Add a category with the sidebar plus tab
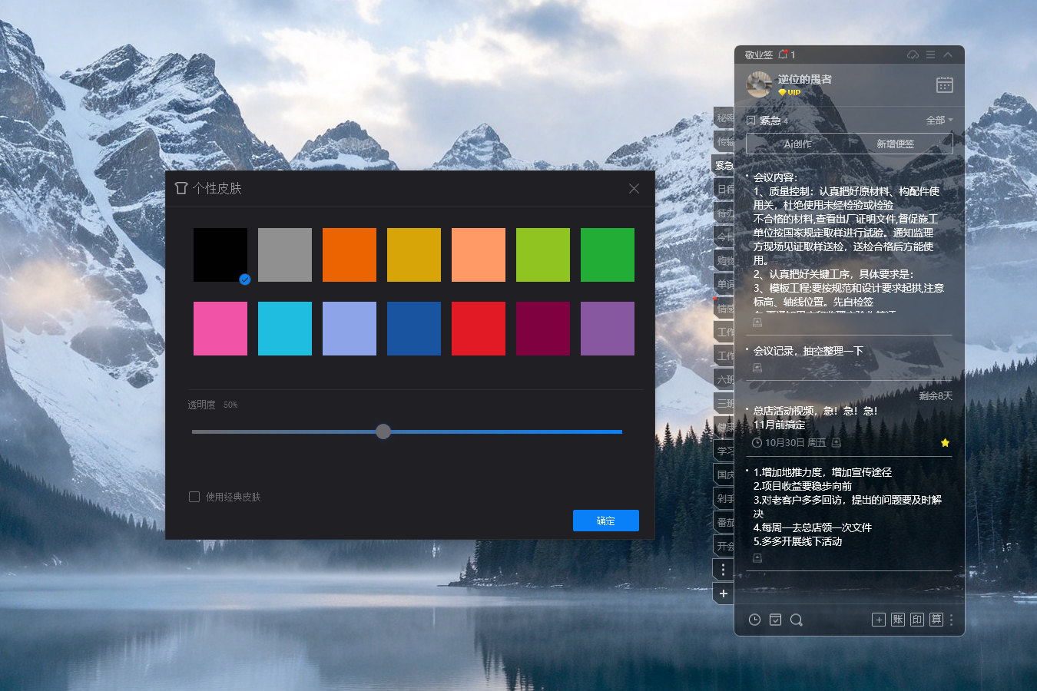 [723, 593]
